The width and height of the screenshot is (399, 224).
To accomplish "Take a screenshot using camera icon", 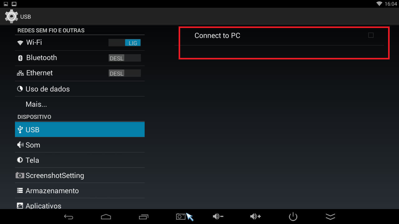I will click(x=181, y=217).
